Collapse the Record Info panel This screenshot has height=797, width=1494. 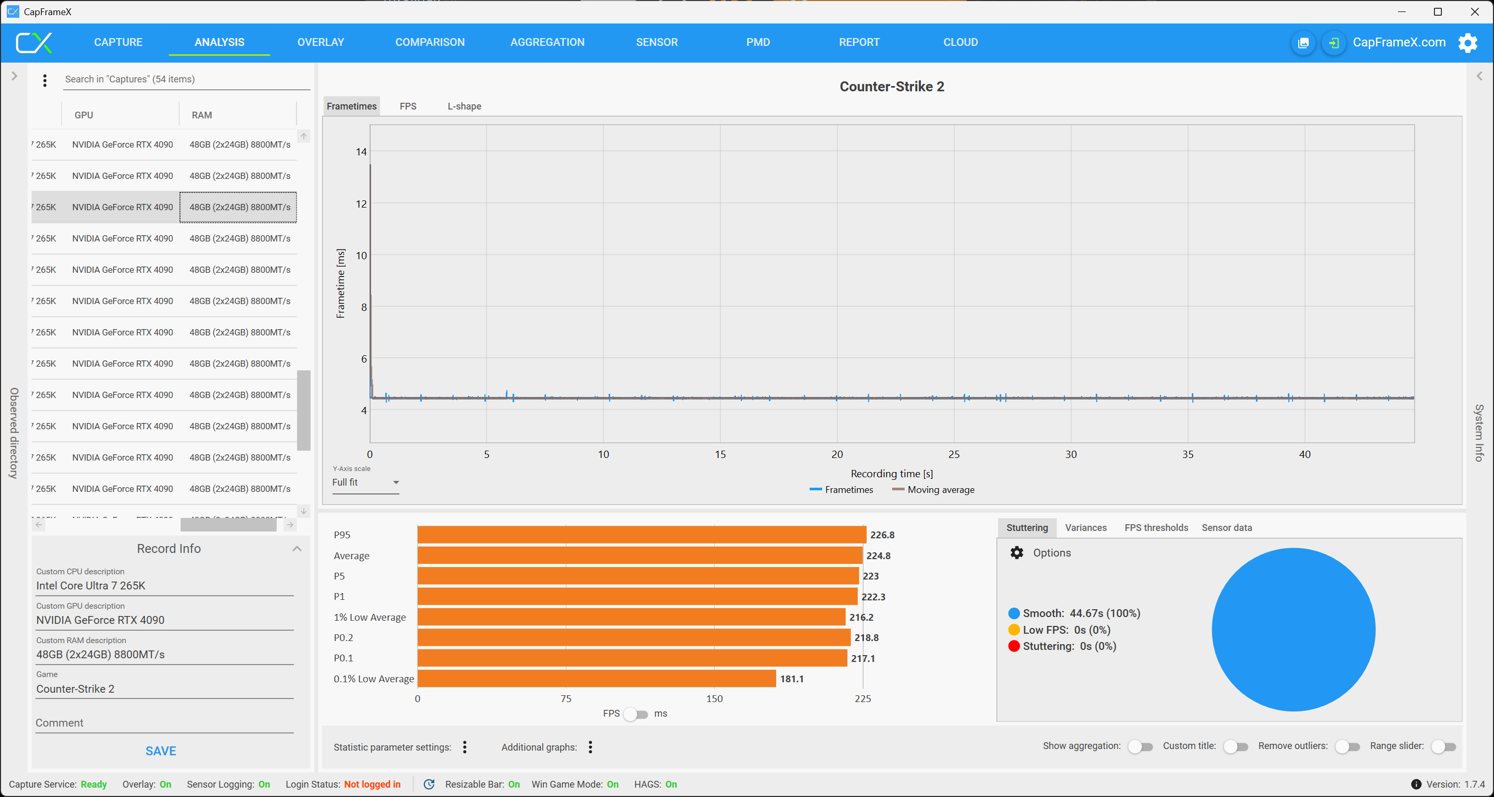pyautogui.click(x=297, y=548)
